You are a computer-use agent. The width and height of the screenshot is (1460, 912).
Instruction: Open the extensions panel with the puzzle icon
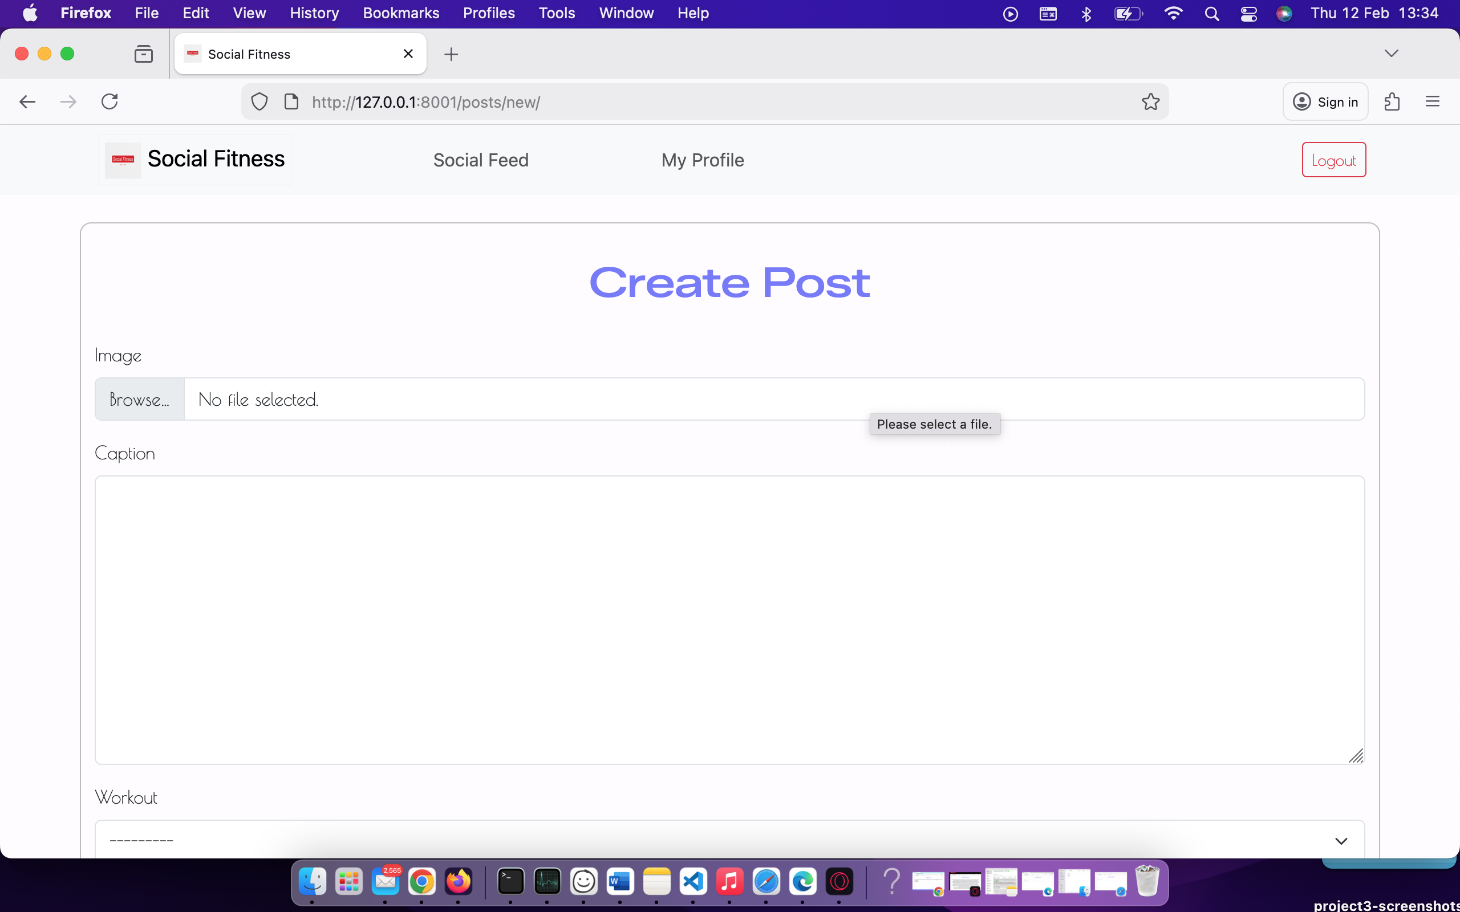click(1393, 101)
